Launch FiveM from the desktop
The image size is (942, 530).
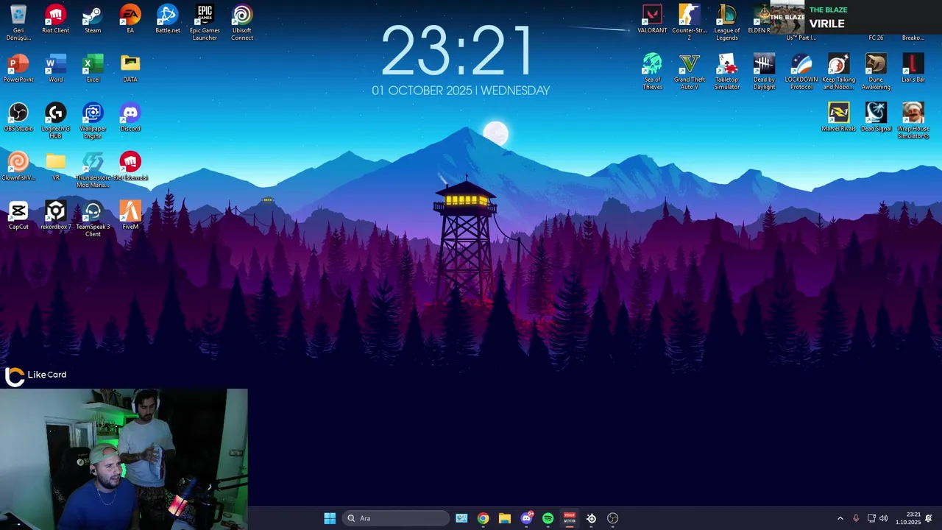point(130,216)
